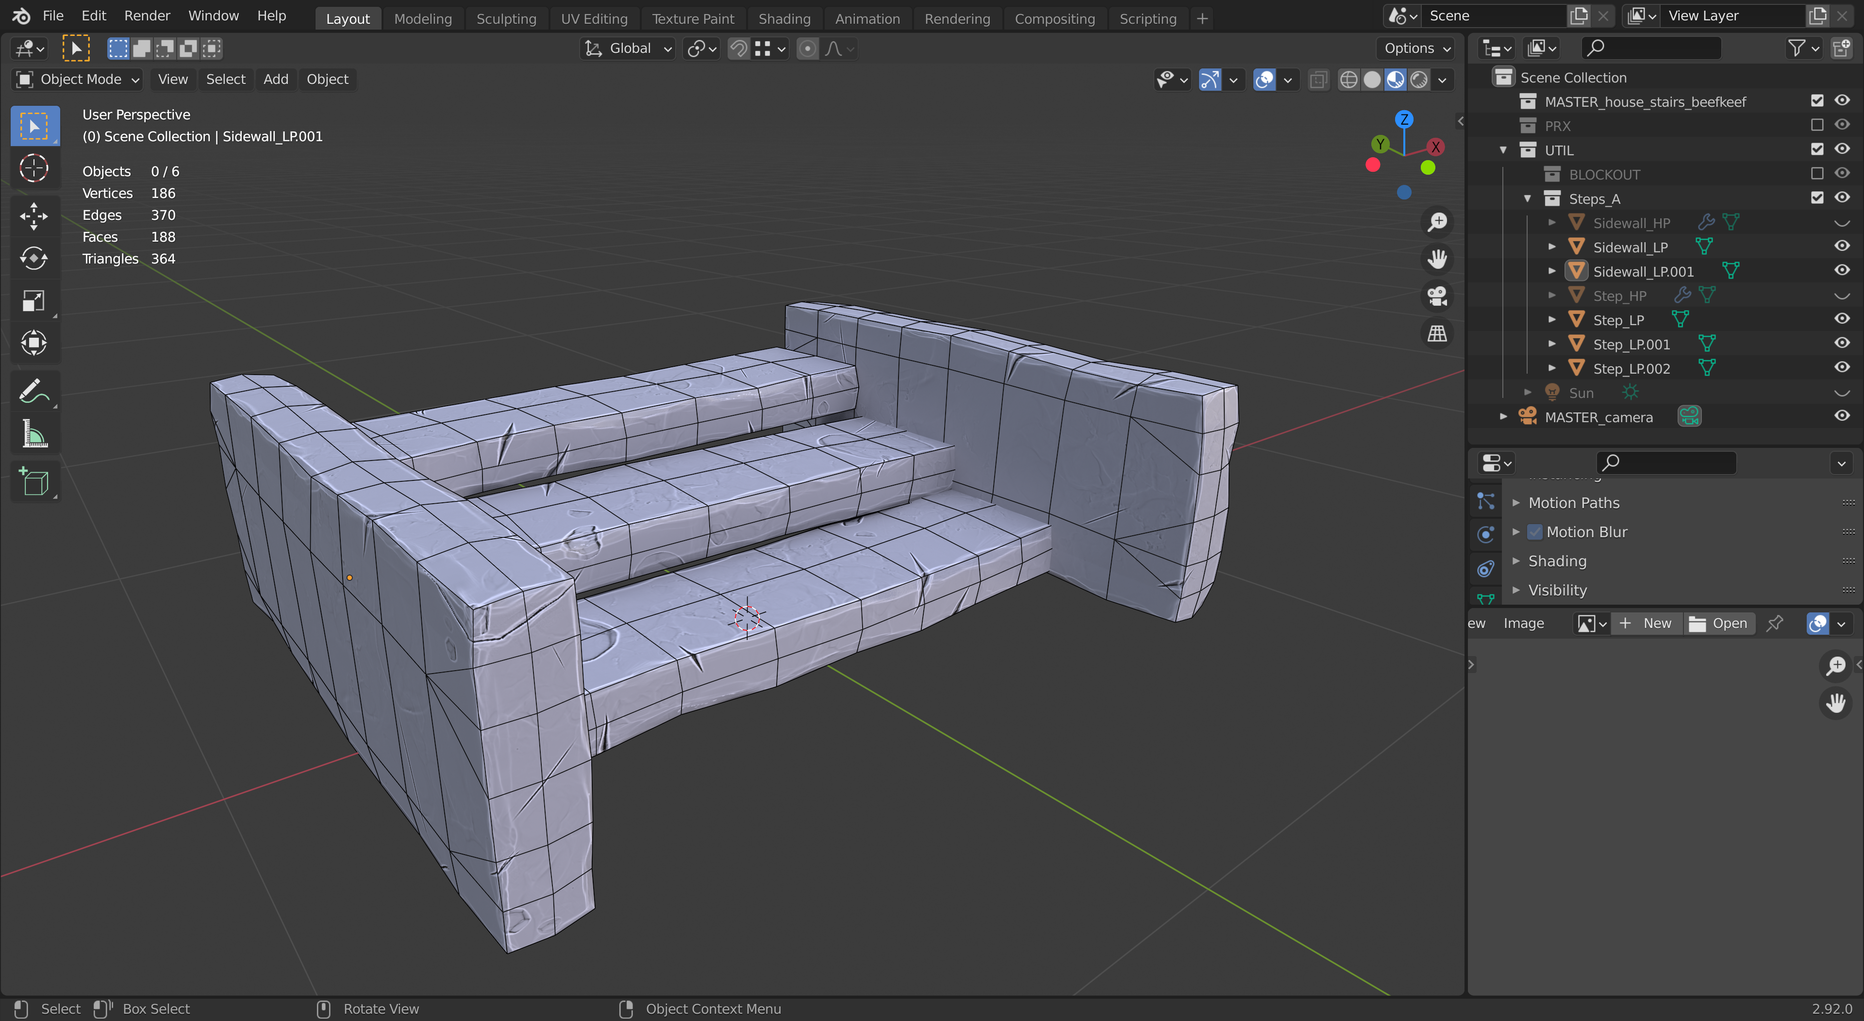The image size is (1864, 1021).
Task: Activate the Annotate pencil tool
Action: click(x=33, y=392)
